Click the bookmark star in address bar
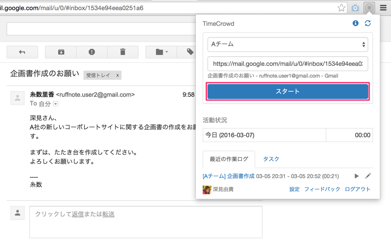This screenshot has width=391, height=247. tap(341, 8)
